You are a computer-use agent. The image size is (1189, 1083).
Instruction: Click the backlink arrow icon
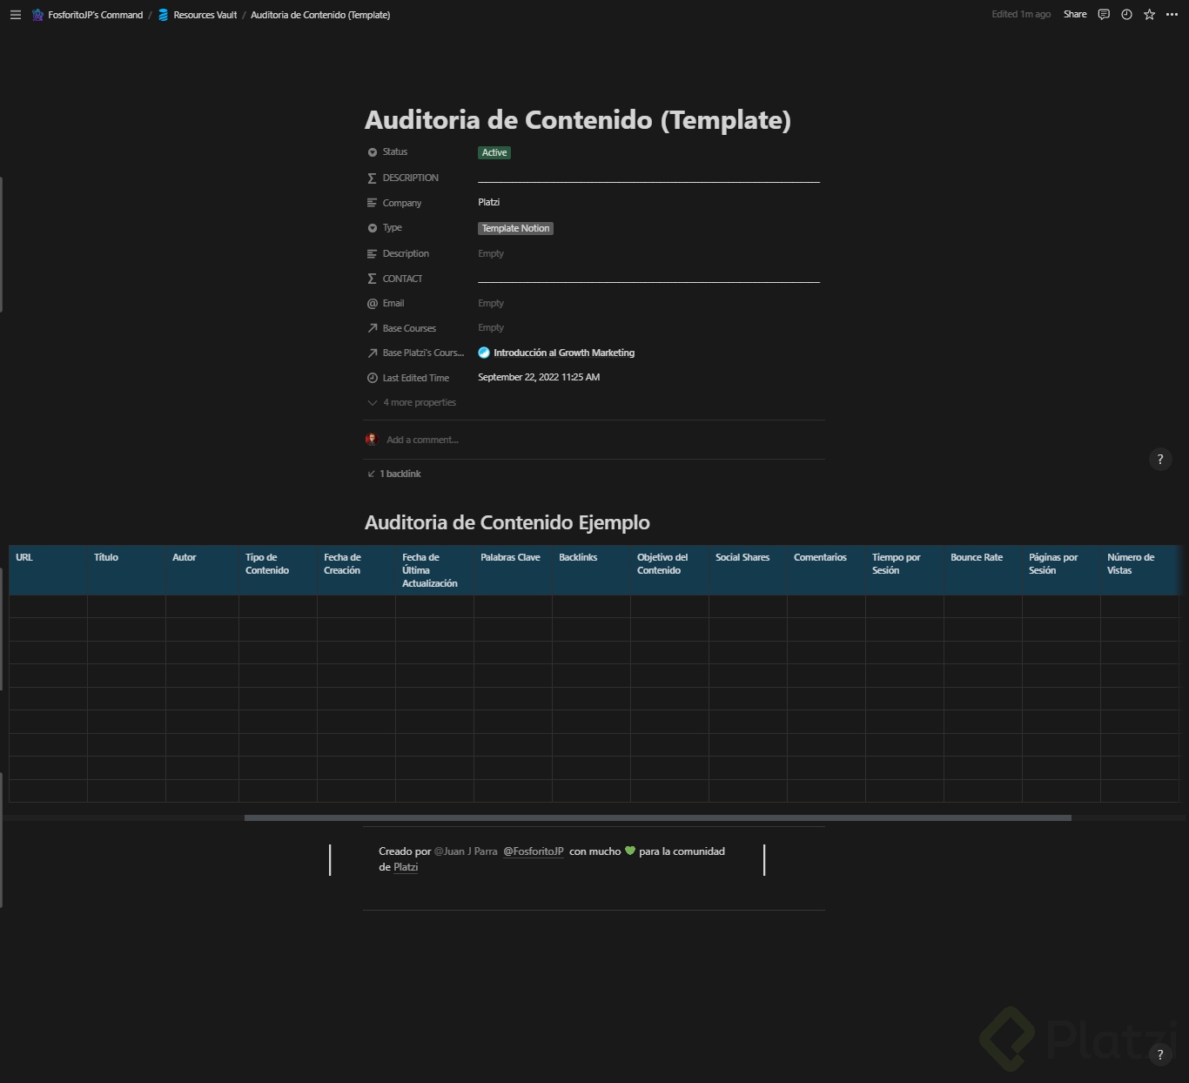coord(372,474)
